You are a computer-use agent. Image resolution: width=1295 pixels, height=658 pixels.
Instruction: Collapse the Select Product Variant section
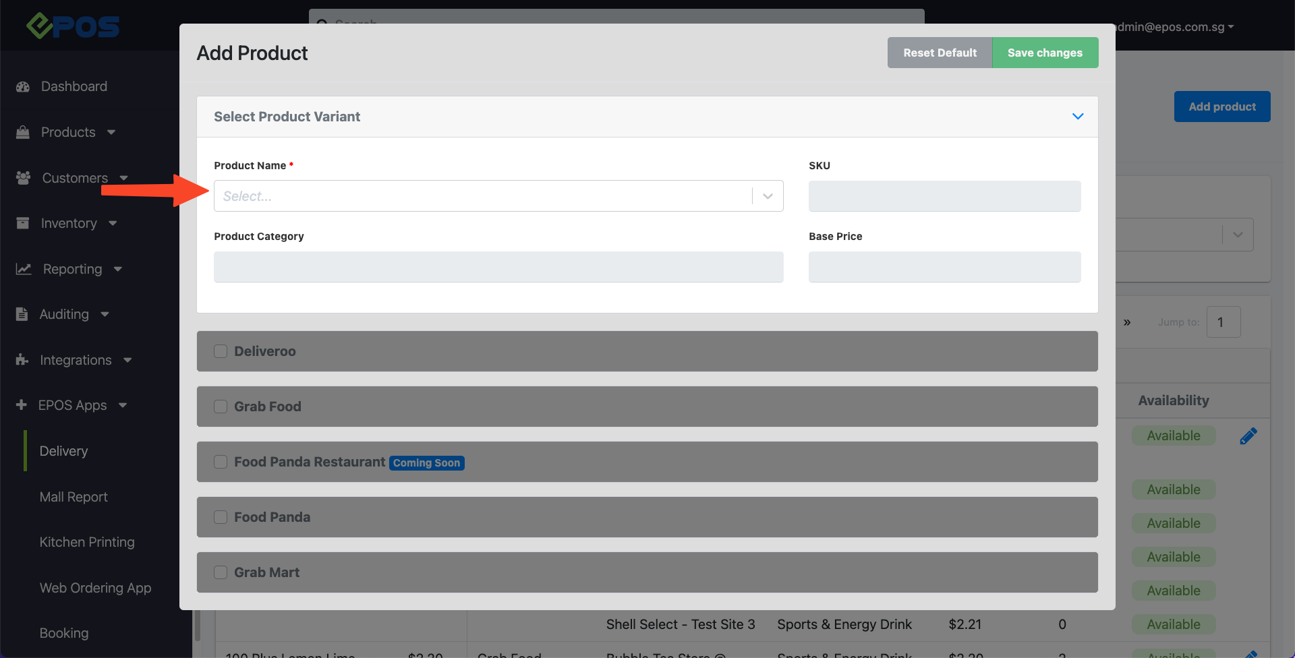(1078, 117)
